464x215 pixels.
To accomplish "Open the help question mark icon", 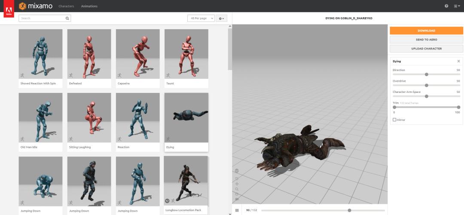I will 446,6.
